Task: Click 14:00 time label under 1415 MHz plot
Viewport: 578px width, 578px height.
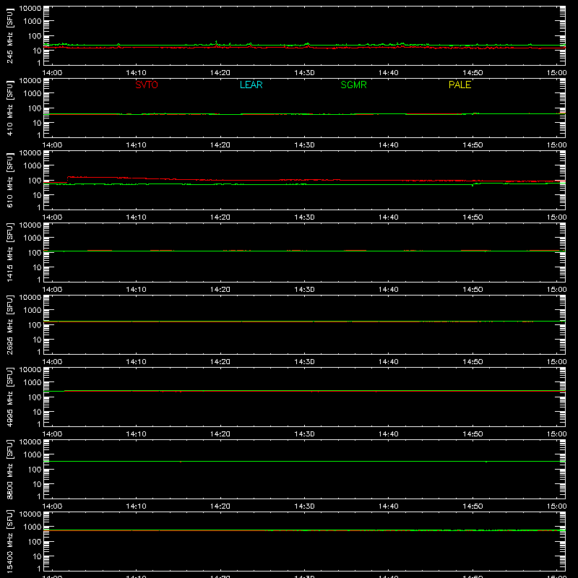Action: 52,290
